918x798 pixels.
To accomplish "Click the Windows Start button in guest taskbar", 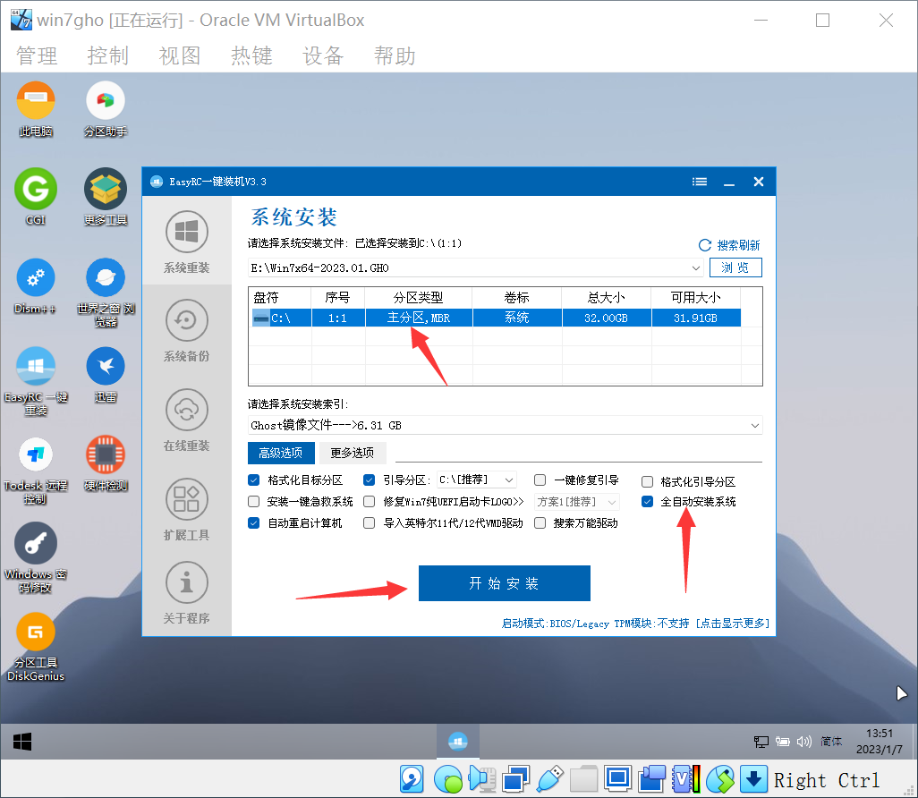I will pyautogui.click(x=22, y=742).
